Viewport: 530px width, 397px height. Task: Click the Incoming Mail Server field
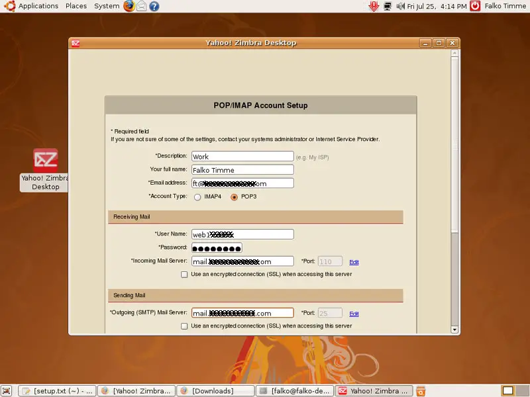coord(242,261)
